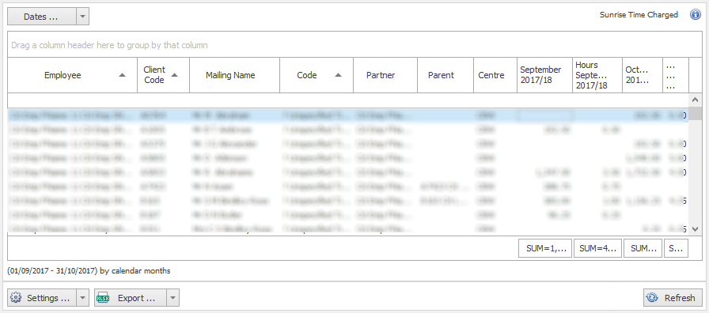Sort by the Employee column header

pos(72,75)
